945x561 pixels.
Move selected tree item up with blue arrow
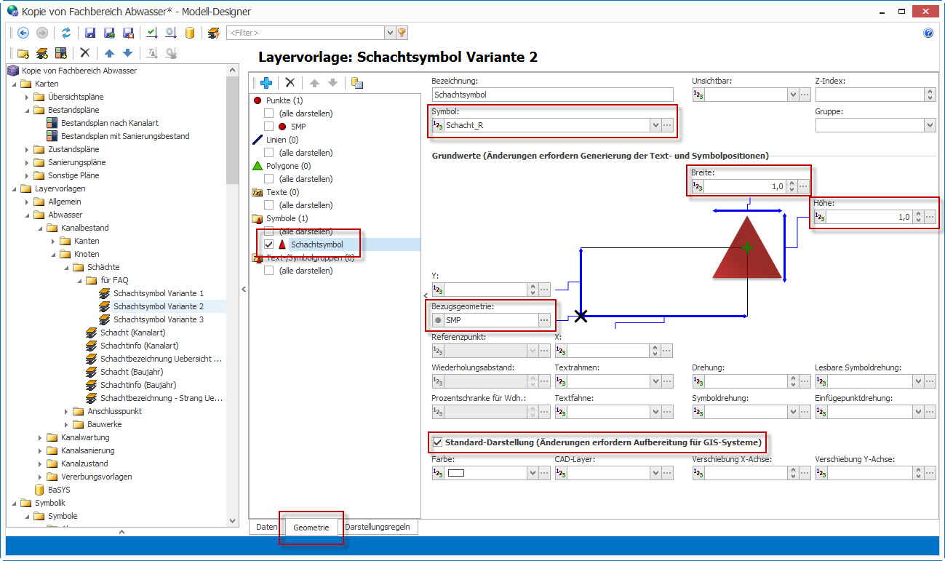click(109, 53)
